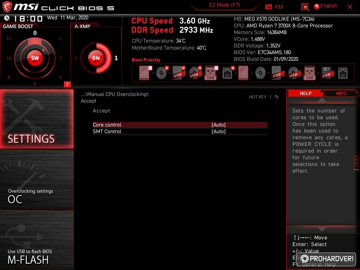Select the UEFI USB key boot icon
This screenshot has width=360, height=270.
point(211,73)
